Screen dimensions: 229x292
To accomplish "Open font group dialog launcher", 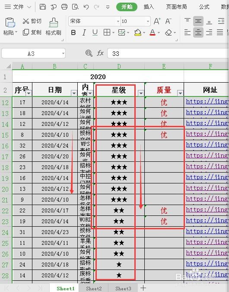I will [176, 40].
